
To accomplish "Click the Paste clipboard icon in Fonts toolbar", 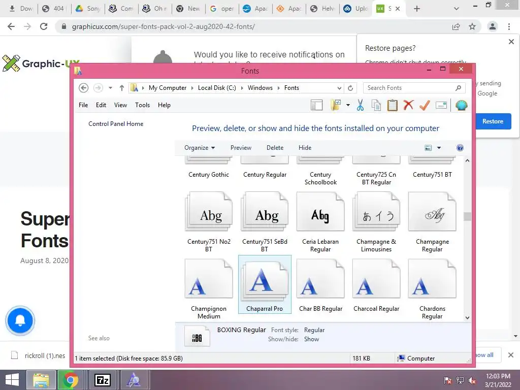I will coord(393,105).
